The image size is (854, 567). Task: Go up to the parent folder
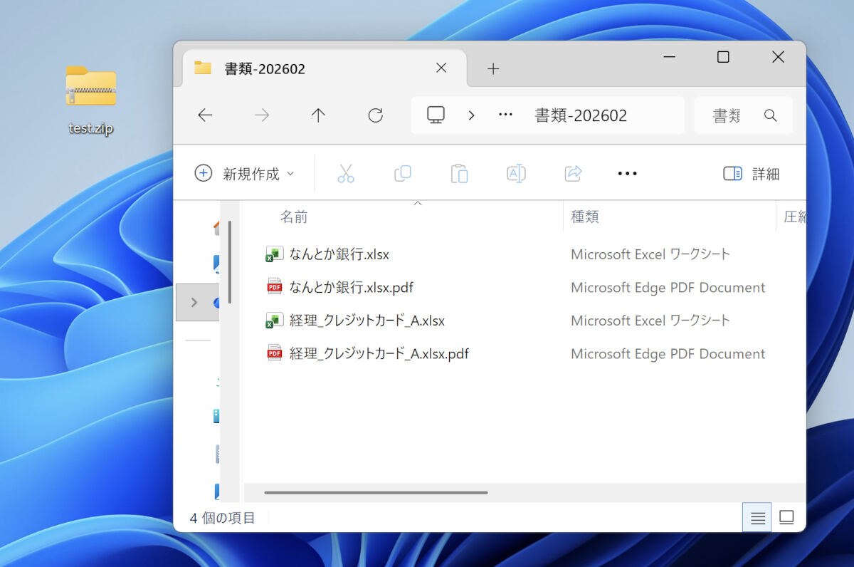click(318, 115)
